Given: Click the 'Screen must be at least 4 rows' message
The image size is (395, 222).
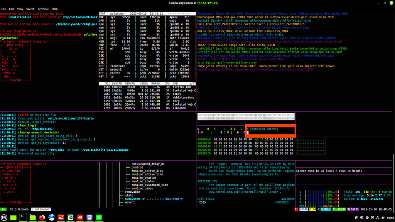Looking at the screenshot, I should [x=329, y=171].
